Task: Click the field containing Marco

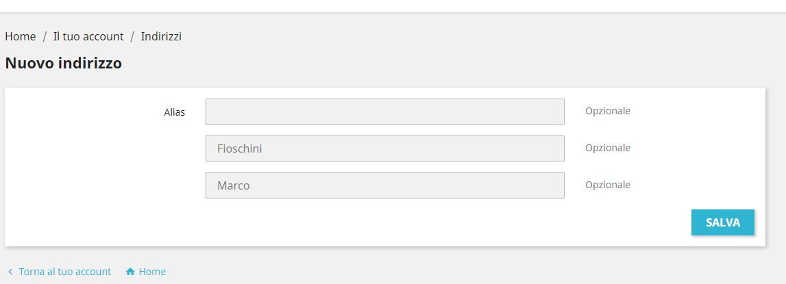Action: tap(384, 185)
